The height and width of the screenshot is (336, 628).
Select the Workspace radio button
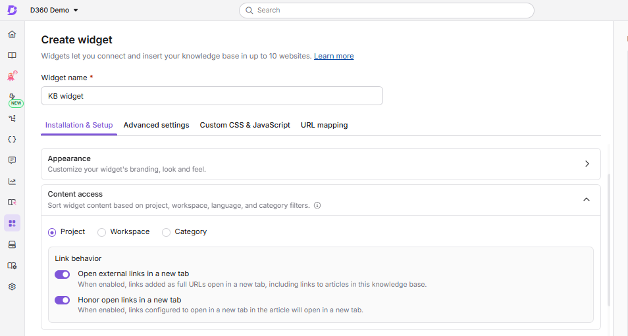point(102,232)
